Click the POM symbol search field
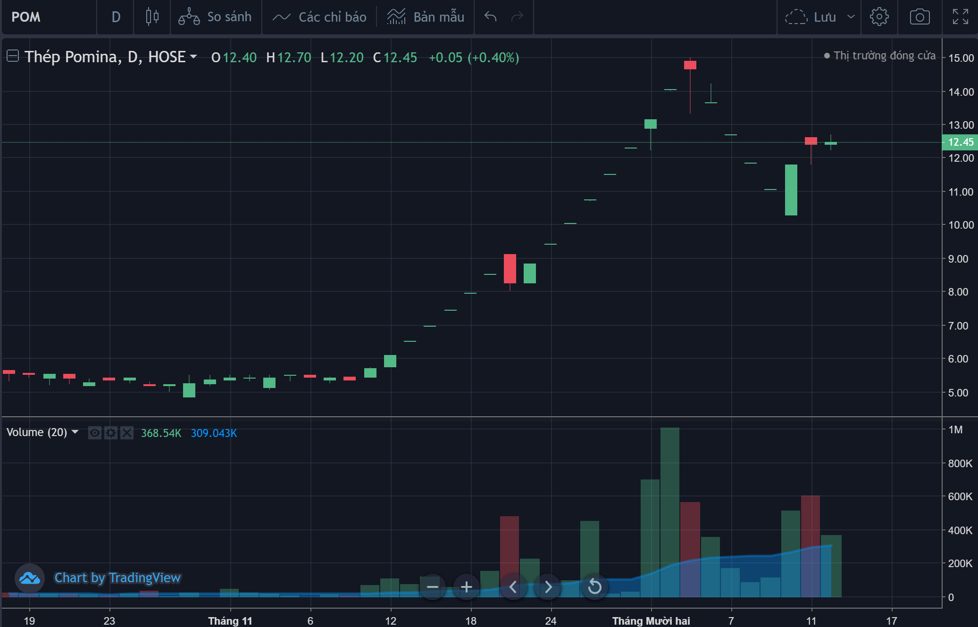This screenshot has height=627, width=978. point(49,17)
